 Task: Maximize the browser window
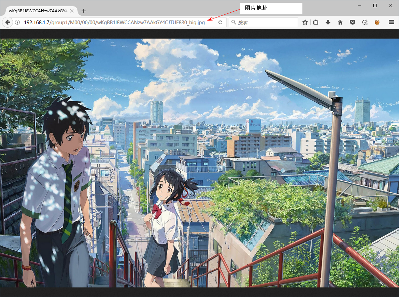click(375, 5)
